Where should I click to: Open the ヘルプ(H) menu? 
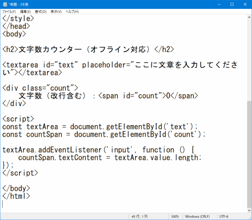click(x=72, y=12)
